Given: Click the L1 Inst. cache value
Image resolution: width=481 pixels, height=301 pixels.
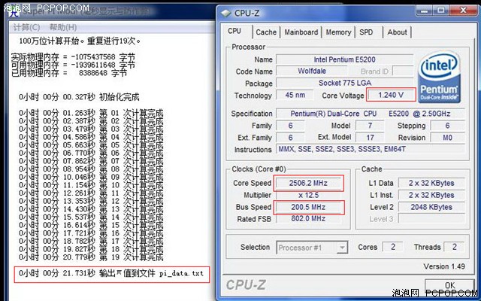Looking at the screenshot, I should click(x=431, y=195).
